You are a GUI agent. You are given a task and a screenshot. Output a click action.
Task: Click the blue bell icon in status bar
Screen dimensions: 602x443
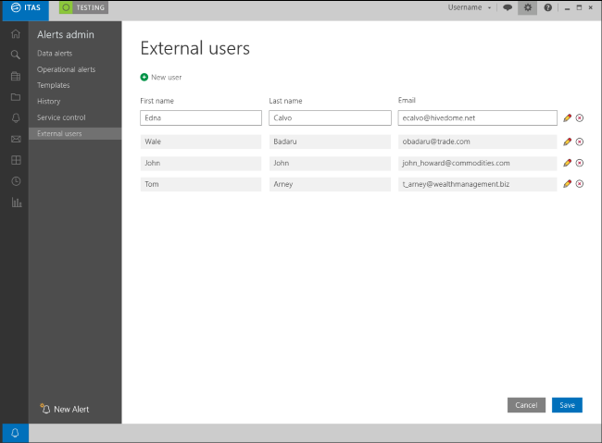point(16,433)
